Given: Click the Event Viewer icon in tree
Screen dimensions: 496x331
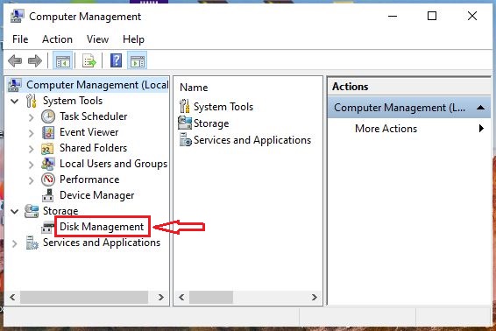Looking at the screenshot, I should (48, 132).
